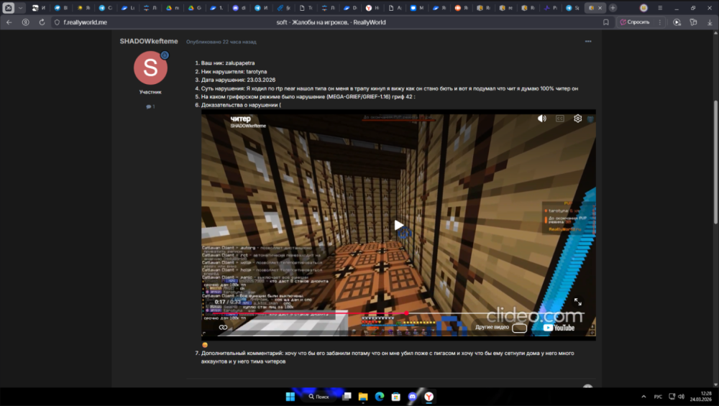Click the page vertical scrollbar
The image size is (719, 406).
715,161
